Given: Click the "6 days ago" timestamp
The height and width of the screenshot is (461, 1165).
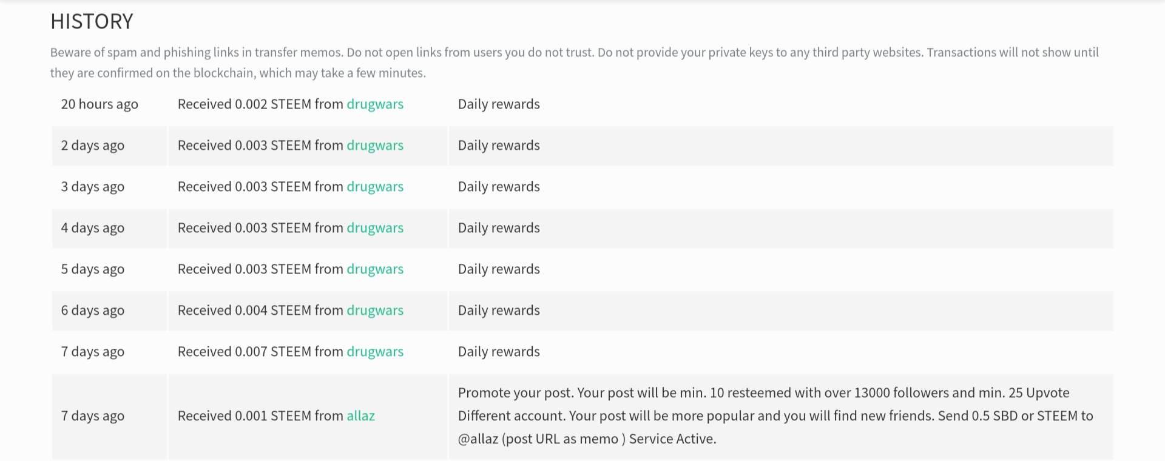Looking at the screenshot, I should [x=92, y=311].
